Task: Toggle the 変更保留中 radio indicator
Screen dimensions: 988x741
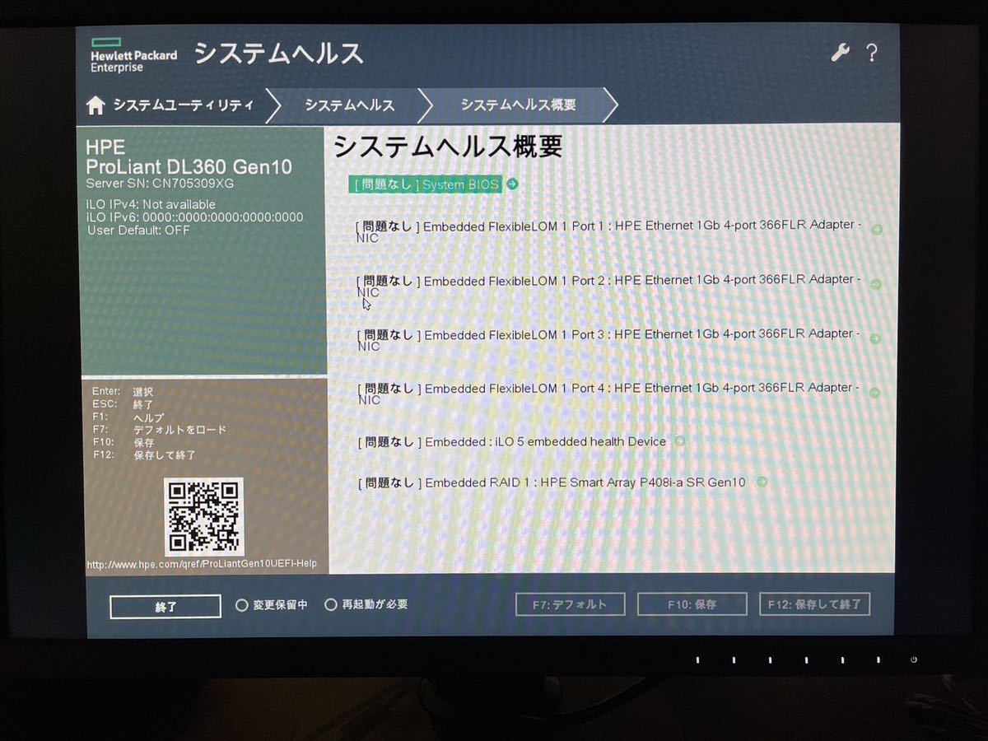Action: [x=242, y=605]
